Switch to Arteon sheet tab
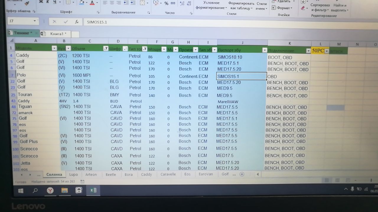This screenshot has width=378, height=212. 91,174
